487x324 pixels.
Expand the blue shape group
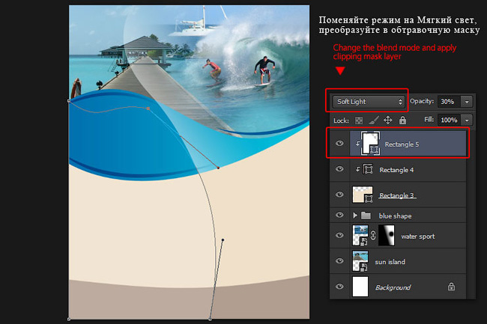tap(355, 216)
